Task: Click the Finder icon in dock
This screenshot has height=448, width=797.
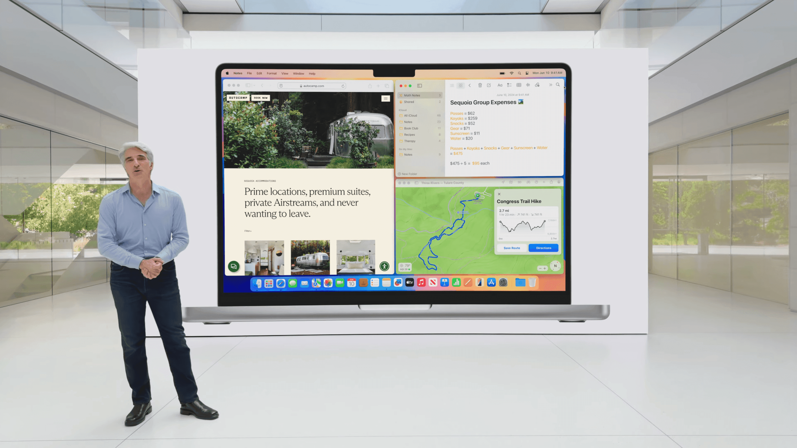Action: 257,283
